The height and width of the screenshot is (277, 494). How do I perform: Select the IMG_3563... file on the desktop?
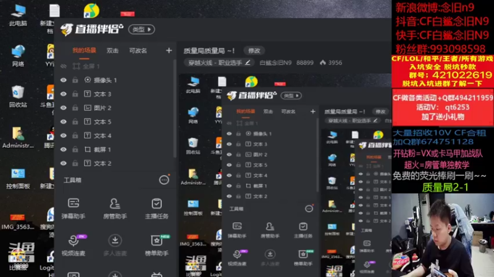point(18,221)
